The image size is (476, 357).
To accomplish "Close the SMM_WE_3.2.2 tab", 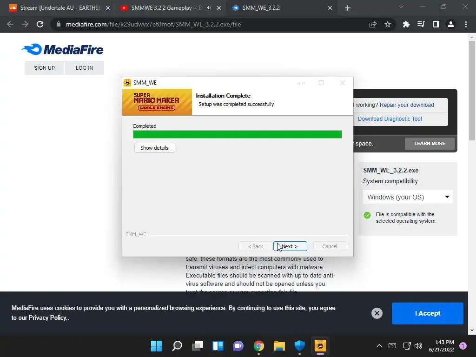I will click(330, 8).
